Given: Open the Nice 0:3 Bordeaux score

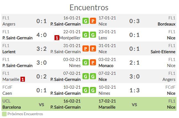Looking at the screenshot, I should click(134, 21).
